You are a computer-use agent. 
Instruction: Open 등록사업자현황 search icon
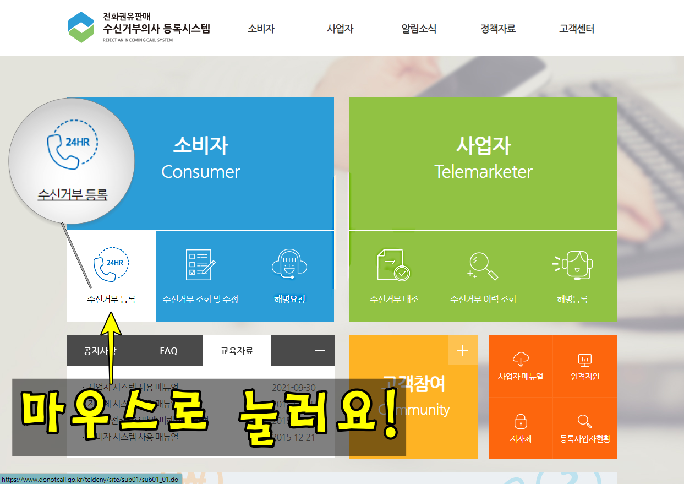click(x=585, y=422)
